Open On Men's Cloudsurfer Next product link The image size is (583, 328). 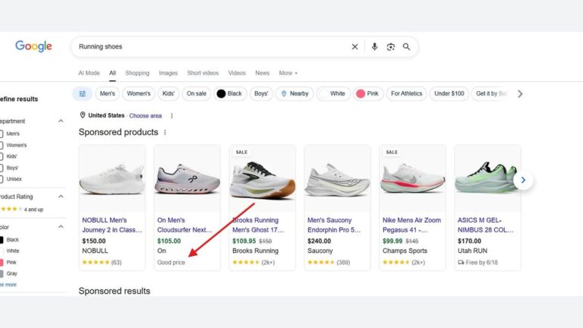click(184, 225)
